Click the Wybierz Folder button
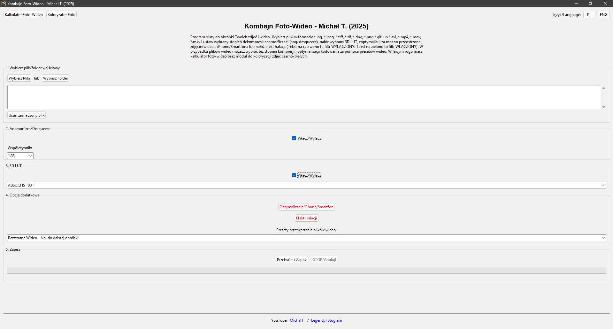Image resolution: width=613 pixels, height=329 pixels. coord(55,78)
